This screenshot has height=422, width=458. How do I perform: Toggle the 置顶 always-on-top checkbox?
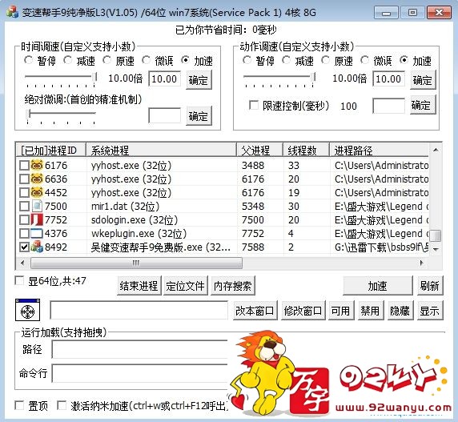pos(19,405)
